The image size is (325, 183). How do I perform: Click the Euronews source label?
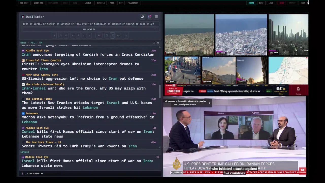pyautogui.click(x=32, y=113)
